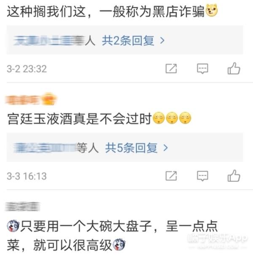Viewport: 253px width, 255px height.
Task: Select the comment text 宫廷玉液酒真是不会过时
Action: (79, 119)
